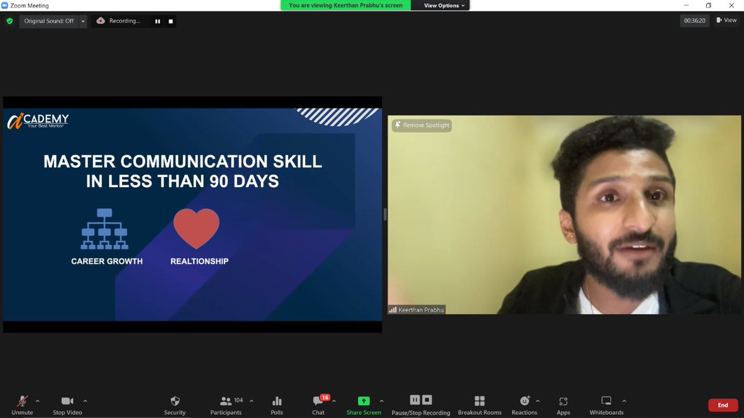Click the REALTIONSHIP label

pos(199,261)
